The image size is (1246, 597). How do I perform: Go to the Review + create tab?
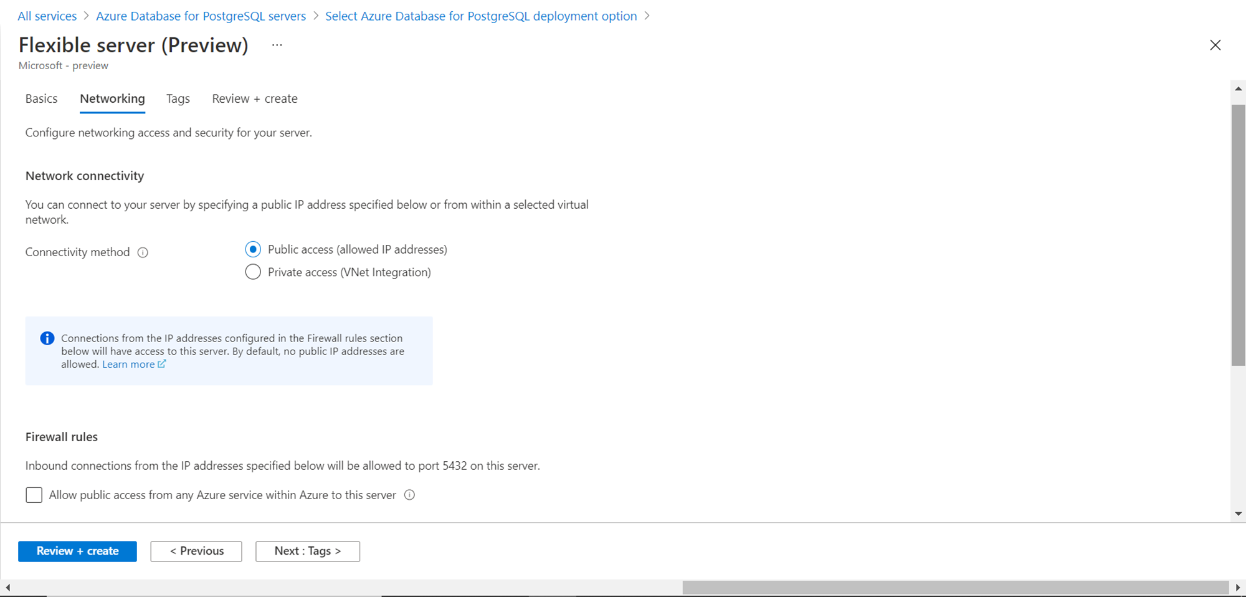(x=255, y=98)
